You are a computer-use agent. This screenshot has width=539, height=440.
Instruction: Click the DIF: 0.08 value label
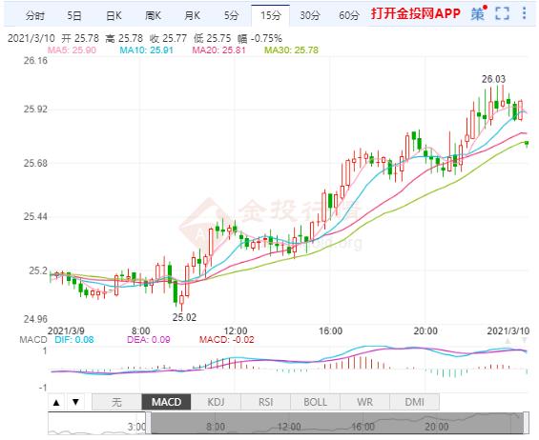(74, 340)
